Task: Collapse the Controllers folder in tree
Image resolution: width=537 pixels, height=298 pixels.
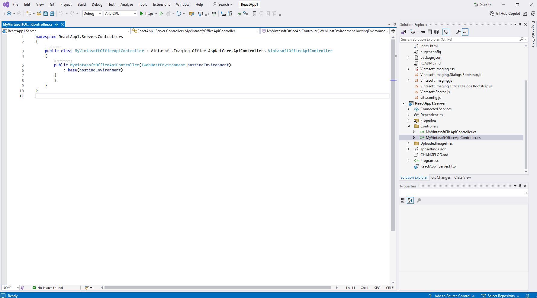Action: pos(409,126)
